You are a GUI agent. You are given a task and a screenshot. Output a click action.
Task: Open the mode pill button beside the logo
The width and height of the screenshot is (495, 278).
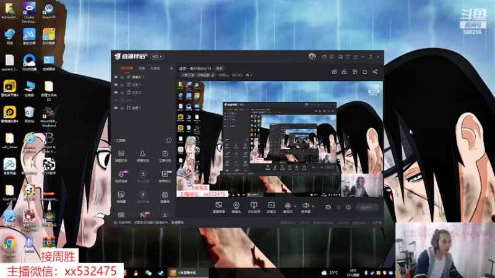click(x=157, y=56)
